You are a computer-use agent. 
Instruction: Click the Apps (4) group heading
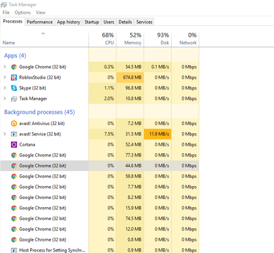15,55
